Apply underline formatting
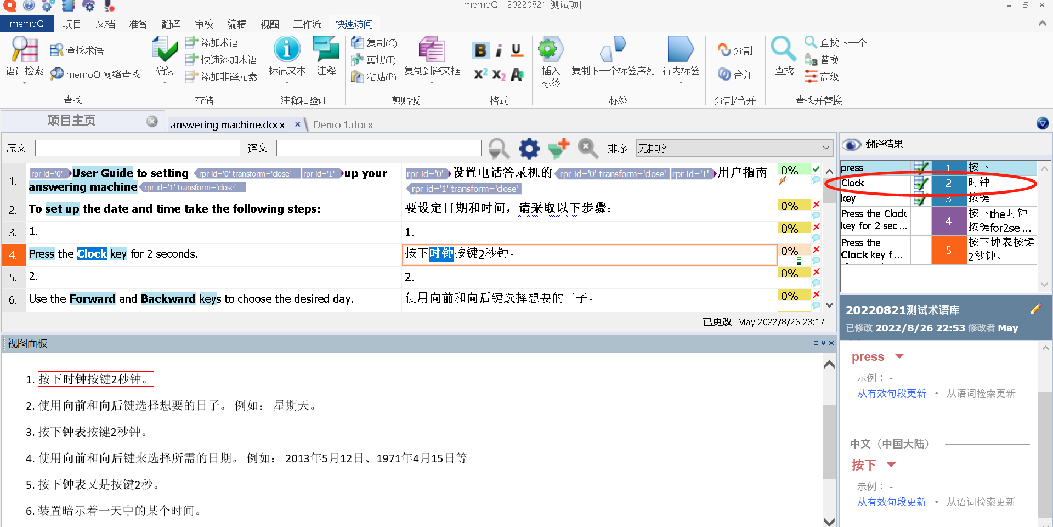 tap(517, 50)
